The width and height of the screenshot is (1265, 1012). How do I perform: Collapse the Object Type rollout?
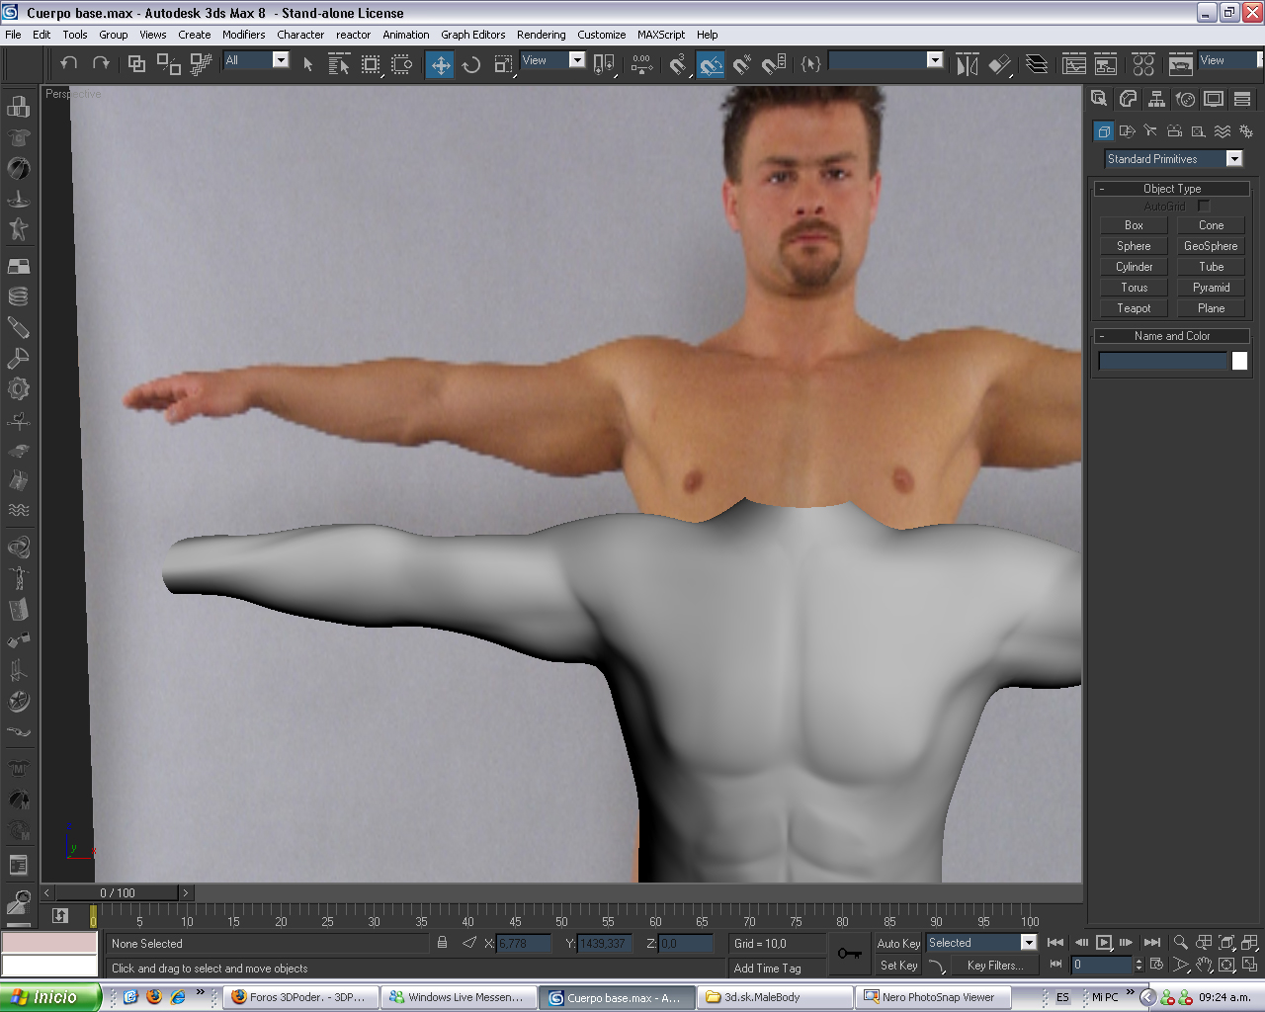pos(1171,189)
